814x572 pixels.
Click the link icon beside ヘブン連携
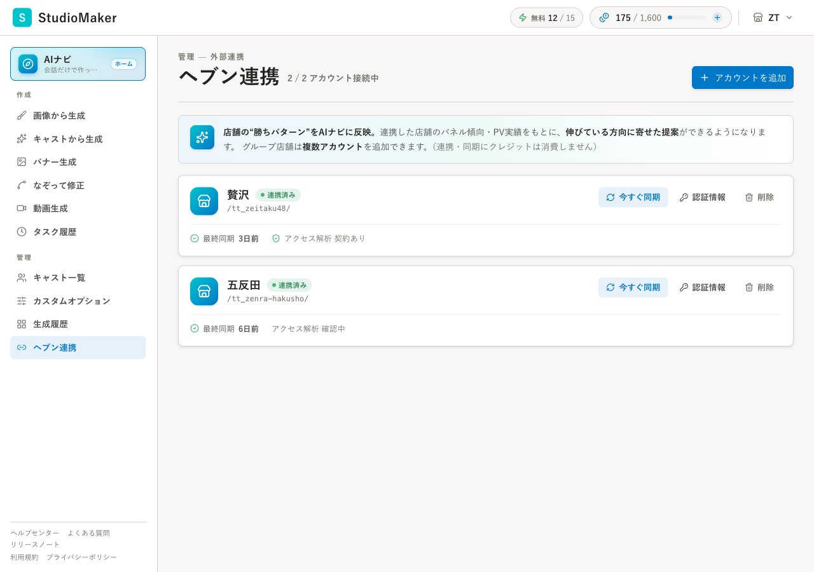(x=22, y=348)
